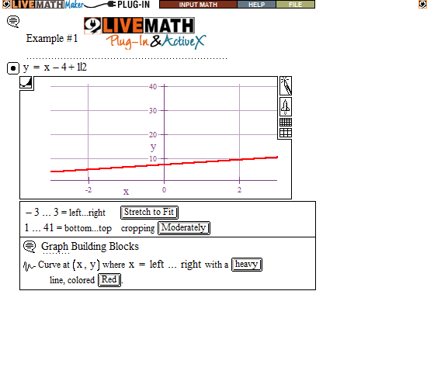Screen dimensions: 427x388
Task: Click the left...right range values field
Action: (x=65, y=212)
